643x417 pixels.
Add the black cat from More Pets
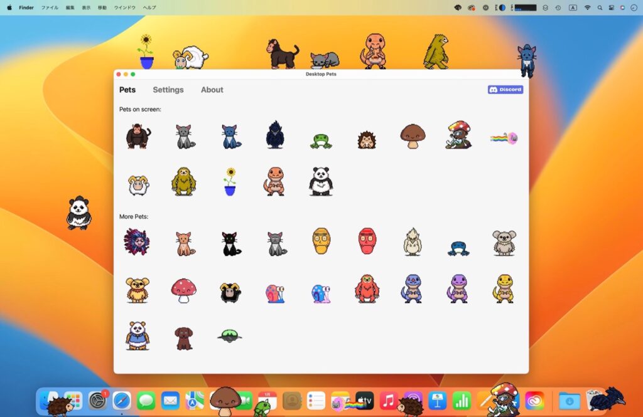pos(229,243)
